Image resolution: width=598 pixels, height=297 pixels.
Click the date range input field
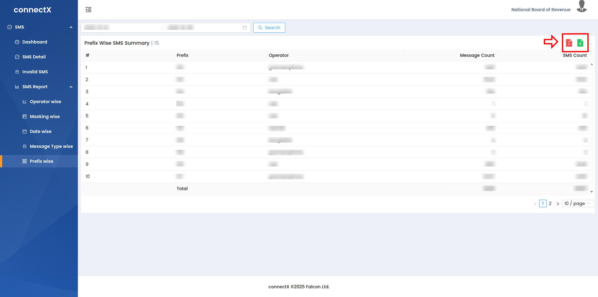click(x=162, y=28)
